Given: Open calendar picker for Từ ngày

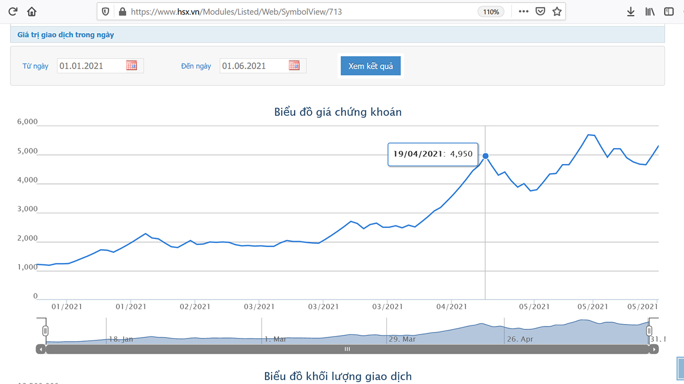Looking at the screenshot, I should [132, 65].
